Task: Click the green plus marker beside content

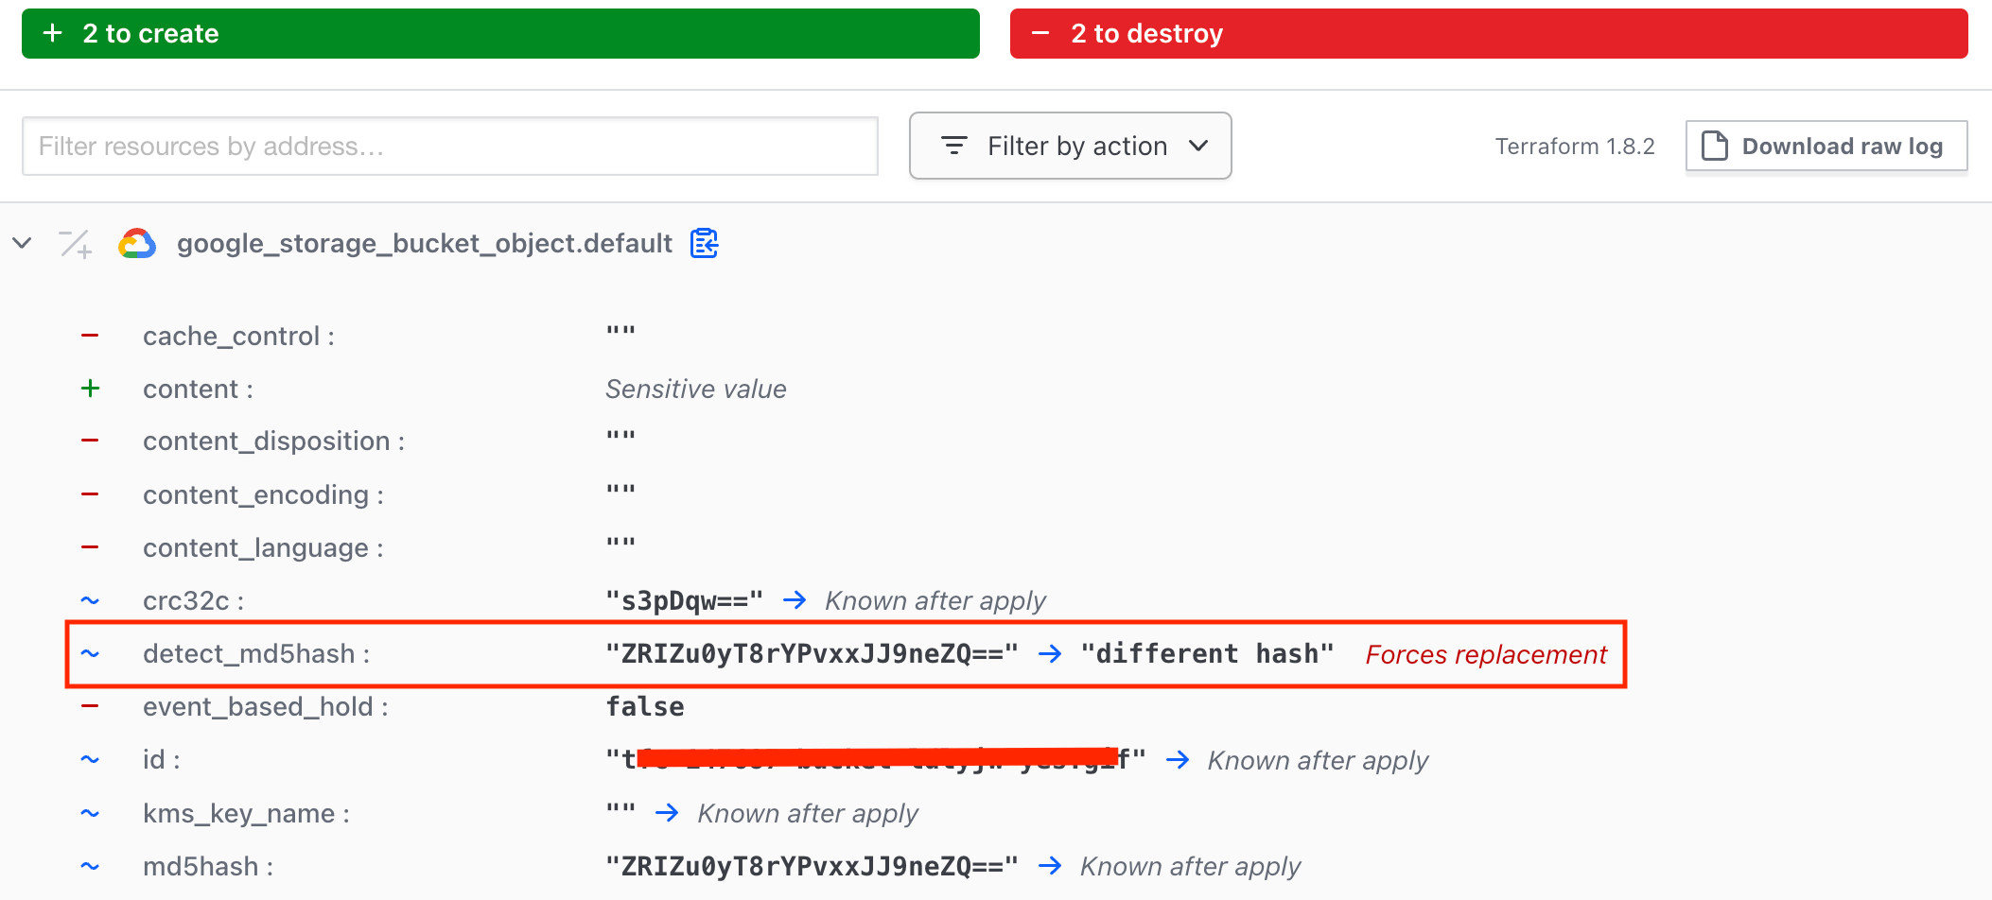Action: (90, 388)
